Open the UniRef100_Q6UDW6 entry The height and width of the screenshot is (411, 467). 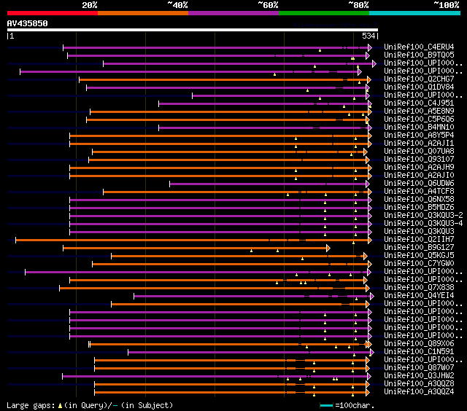tap(419, 184)
